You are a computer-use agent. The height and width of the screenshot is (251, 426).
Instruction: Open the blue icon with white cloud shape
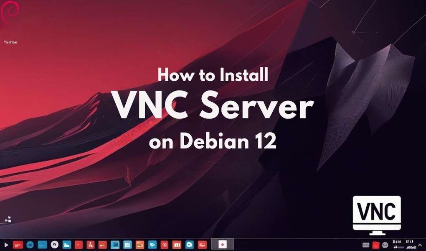tap(152, 245)
